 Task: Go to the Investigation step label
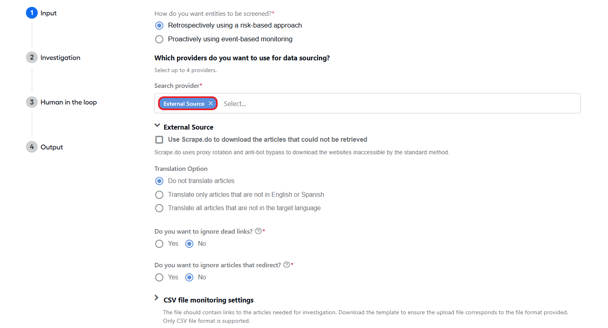(60, 58)
